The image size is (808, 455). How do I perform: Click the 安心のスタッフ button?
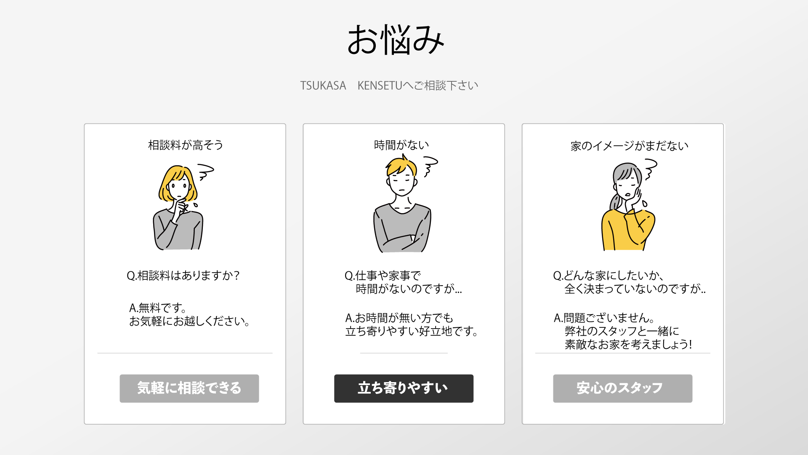(622, 388)
